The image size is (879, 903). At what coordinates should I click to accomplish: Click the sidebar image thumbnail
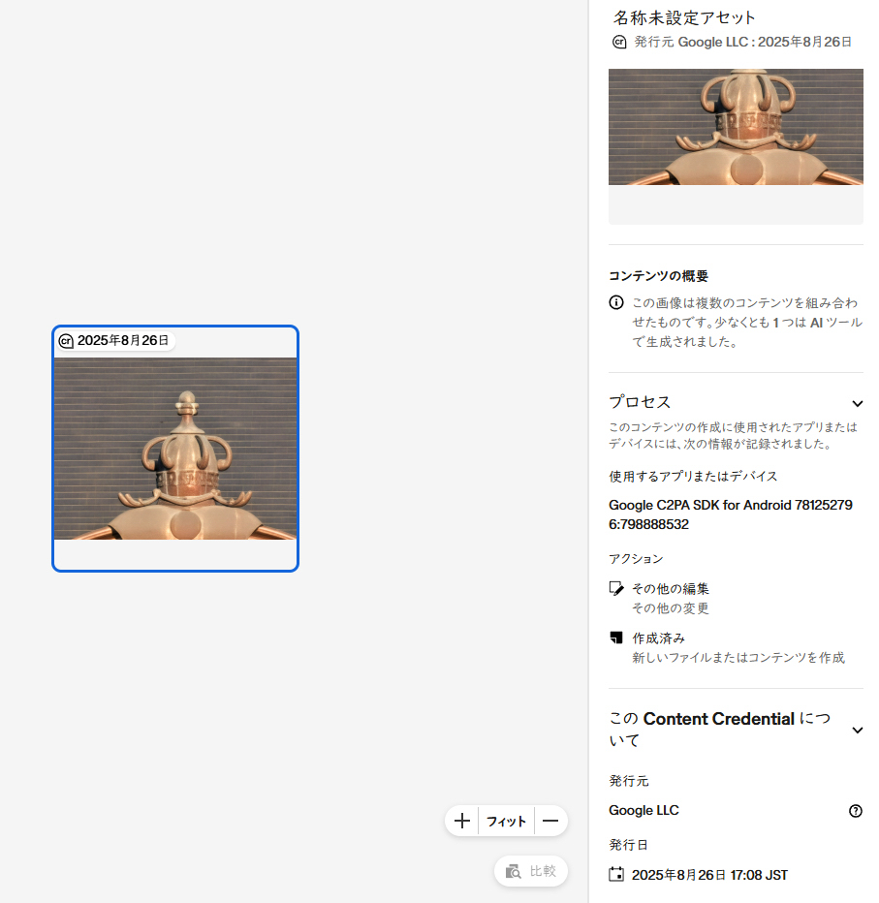[735, 127]
